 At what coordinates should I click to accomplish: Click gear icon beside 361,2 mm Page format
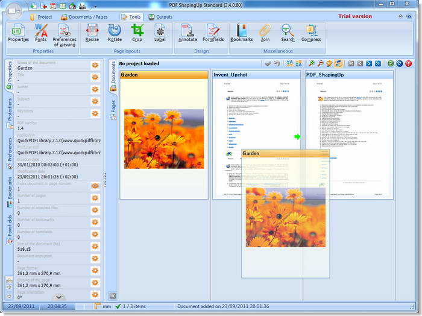coord(95,271)
